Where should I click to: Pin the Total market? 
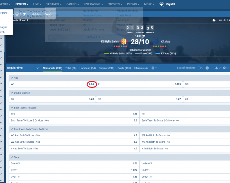coord(12,157)
